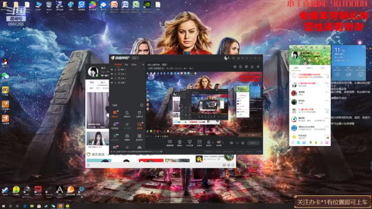Open the girl streamer thumbnail in Douyu window

point(98,138)
